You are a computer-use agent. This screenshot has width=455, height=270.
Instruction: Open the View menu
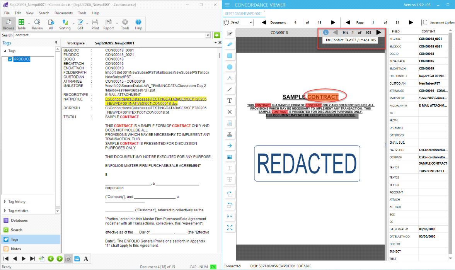pos(30,13)
